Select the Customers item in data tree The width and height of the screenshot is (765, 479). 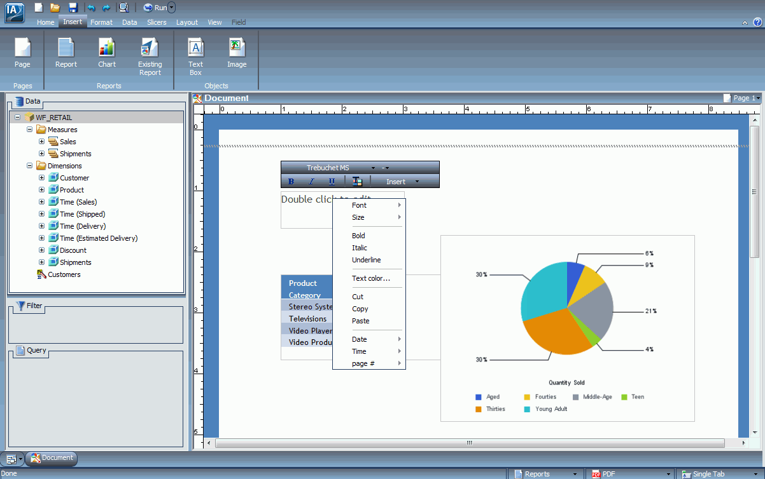pos(59,274)
